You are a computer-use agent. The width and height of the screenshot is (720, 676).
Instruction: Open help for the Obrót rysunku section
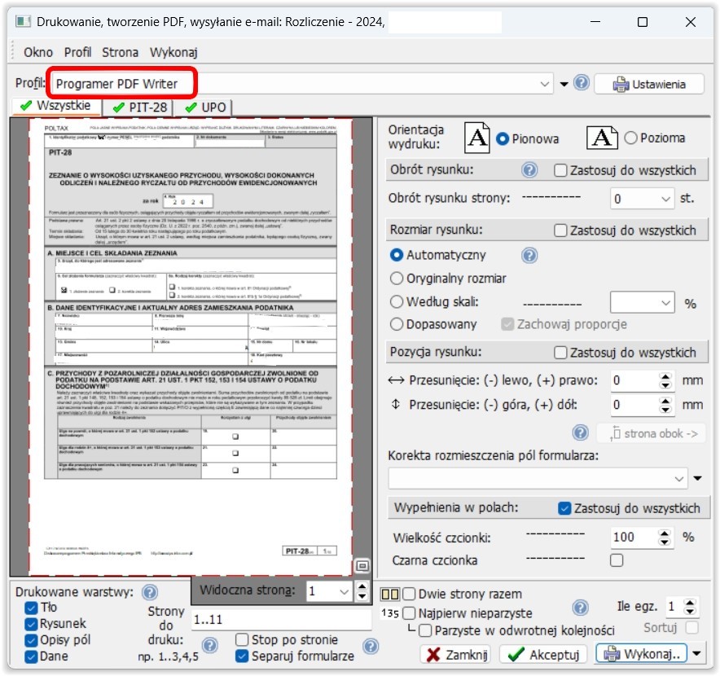[529, 170]
